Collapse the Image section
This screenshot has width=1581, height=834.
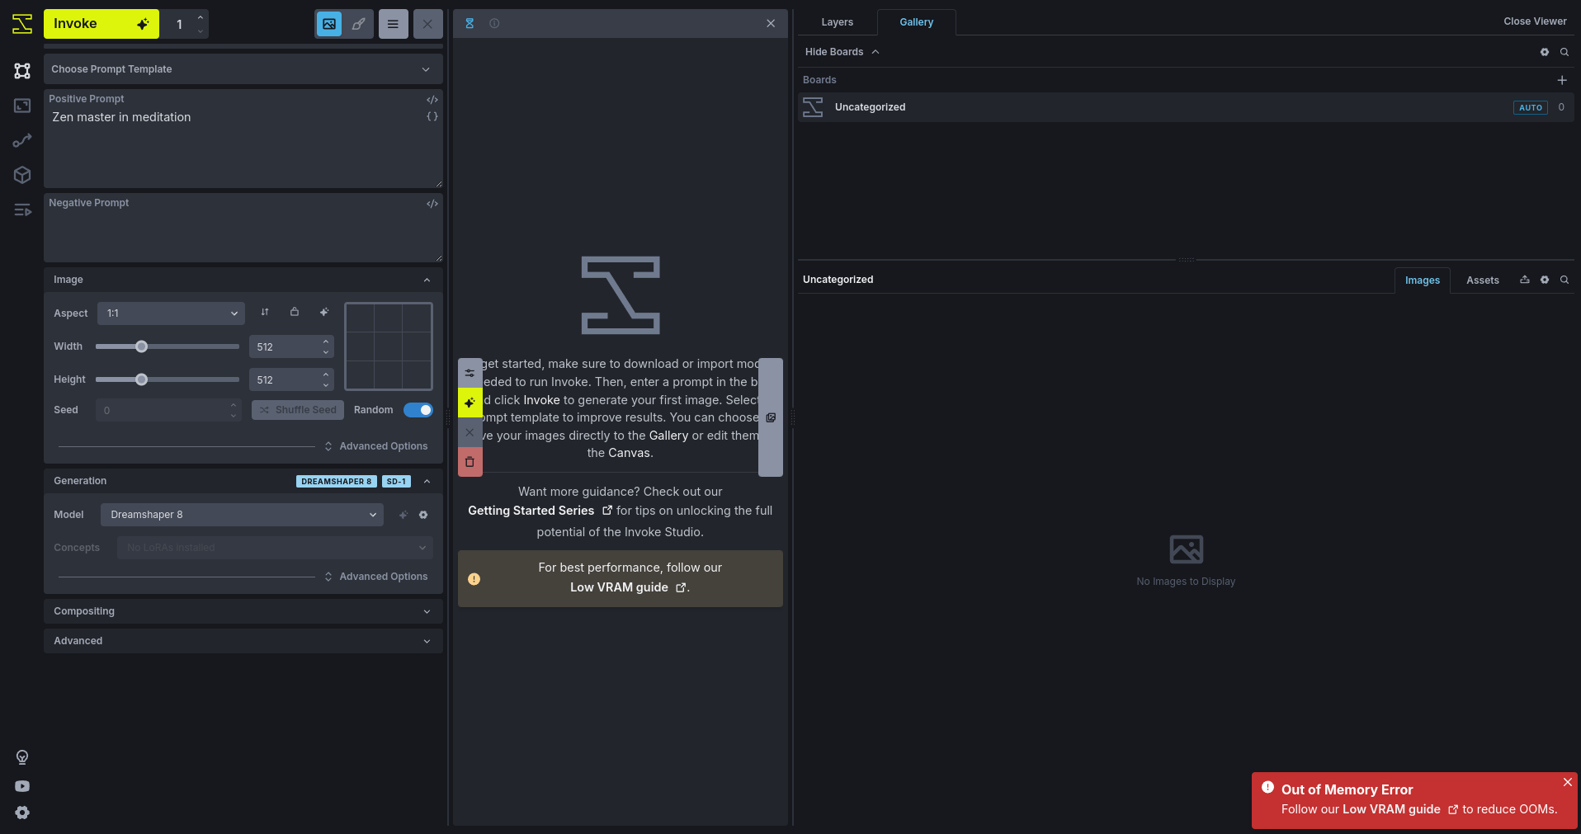[x=243, y=280]
